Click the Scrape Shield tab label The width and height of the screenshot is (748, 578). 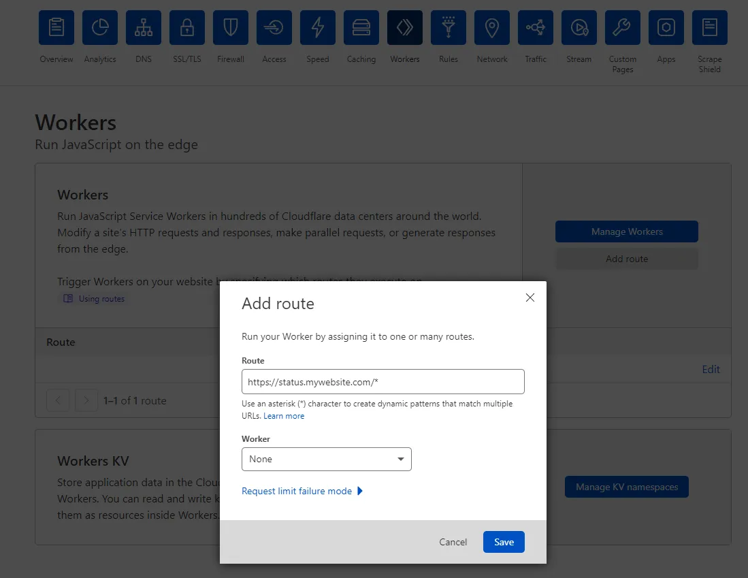pos(710,64)
